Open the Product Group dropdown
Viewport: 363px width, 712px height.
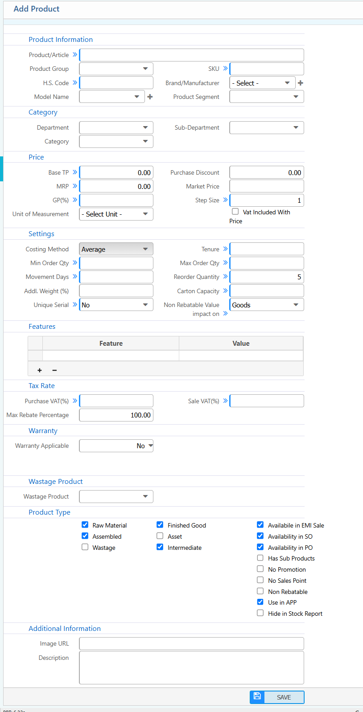(116, 69)
